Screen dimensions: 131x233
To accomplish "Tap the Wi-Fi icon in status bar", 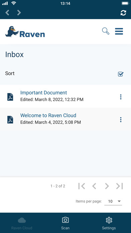I will click(x=14, y=3).
